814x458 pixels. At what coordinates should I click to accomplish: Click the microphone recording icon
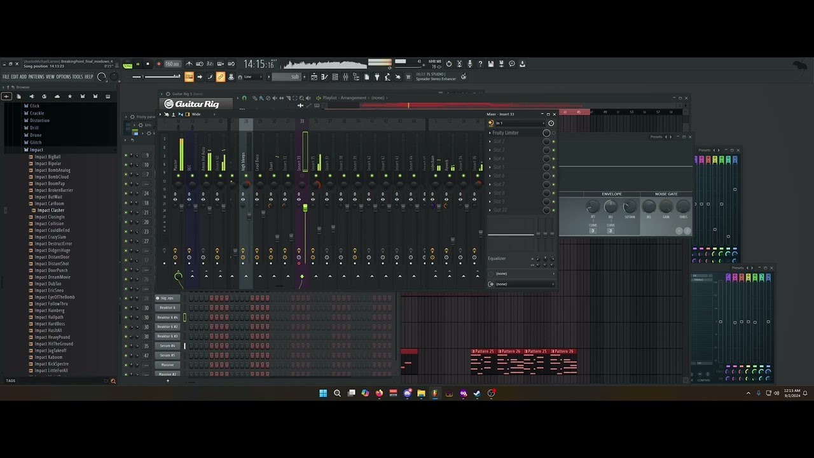click(x=470, y=64)
